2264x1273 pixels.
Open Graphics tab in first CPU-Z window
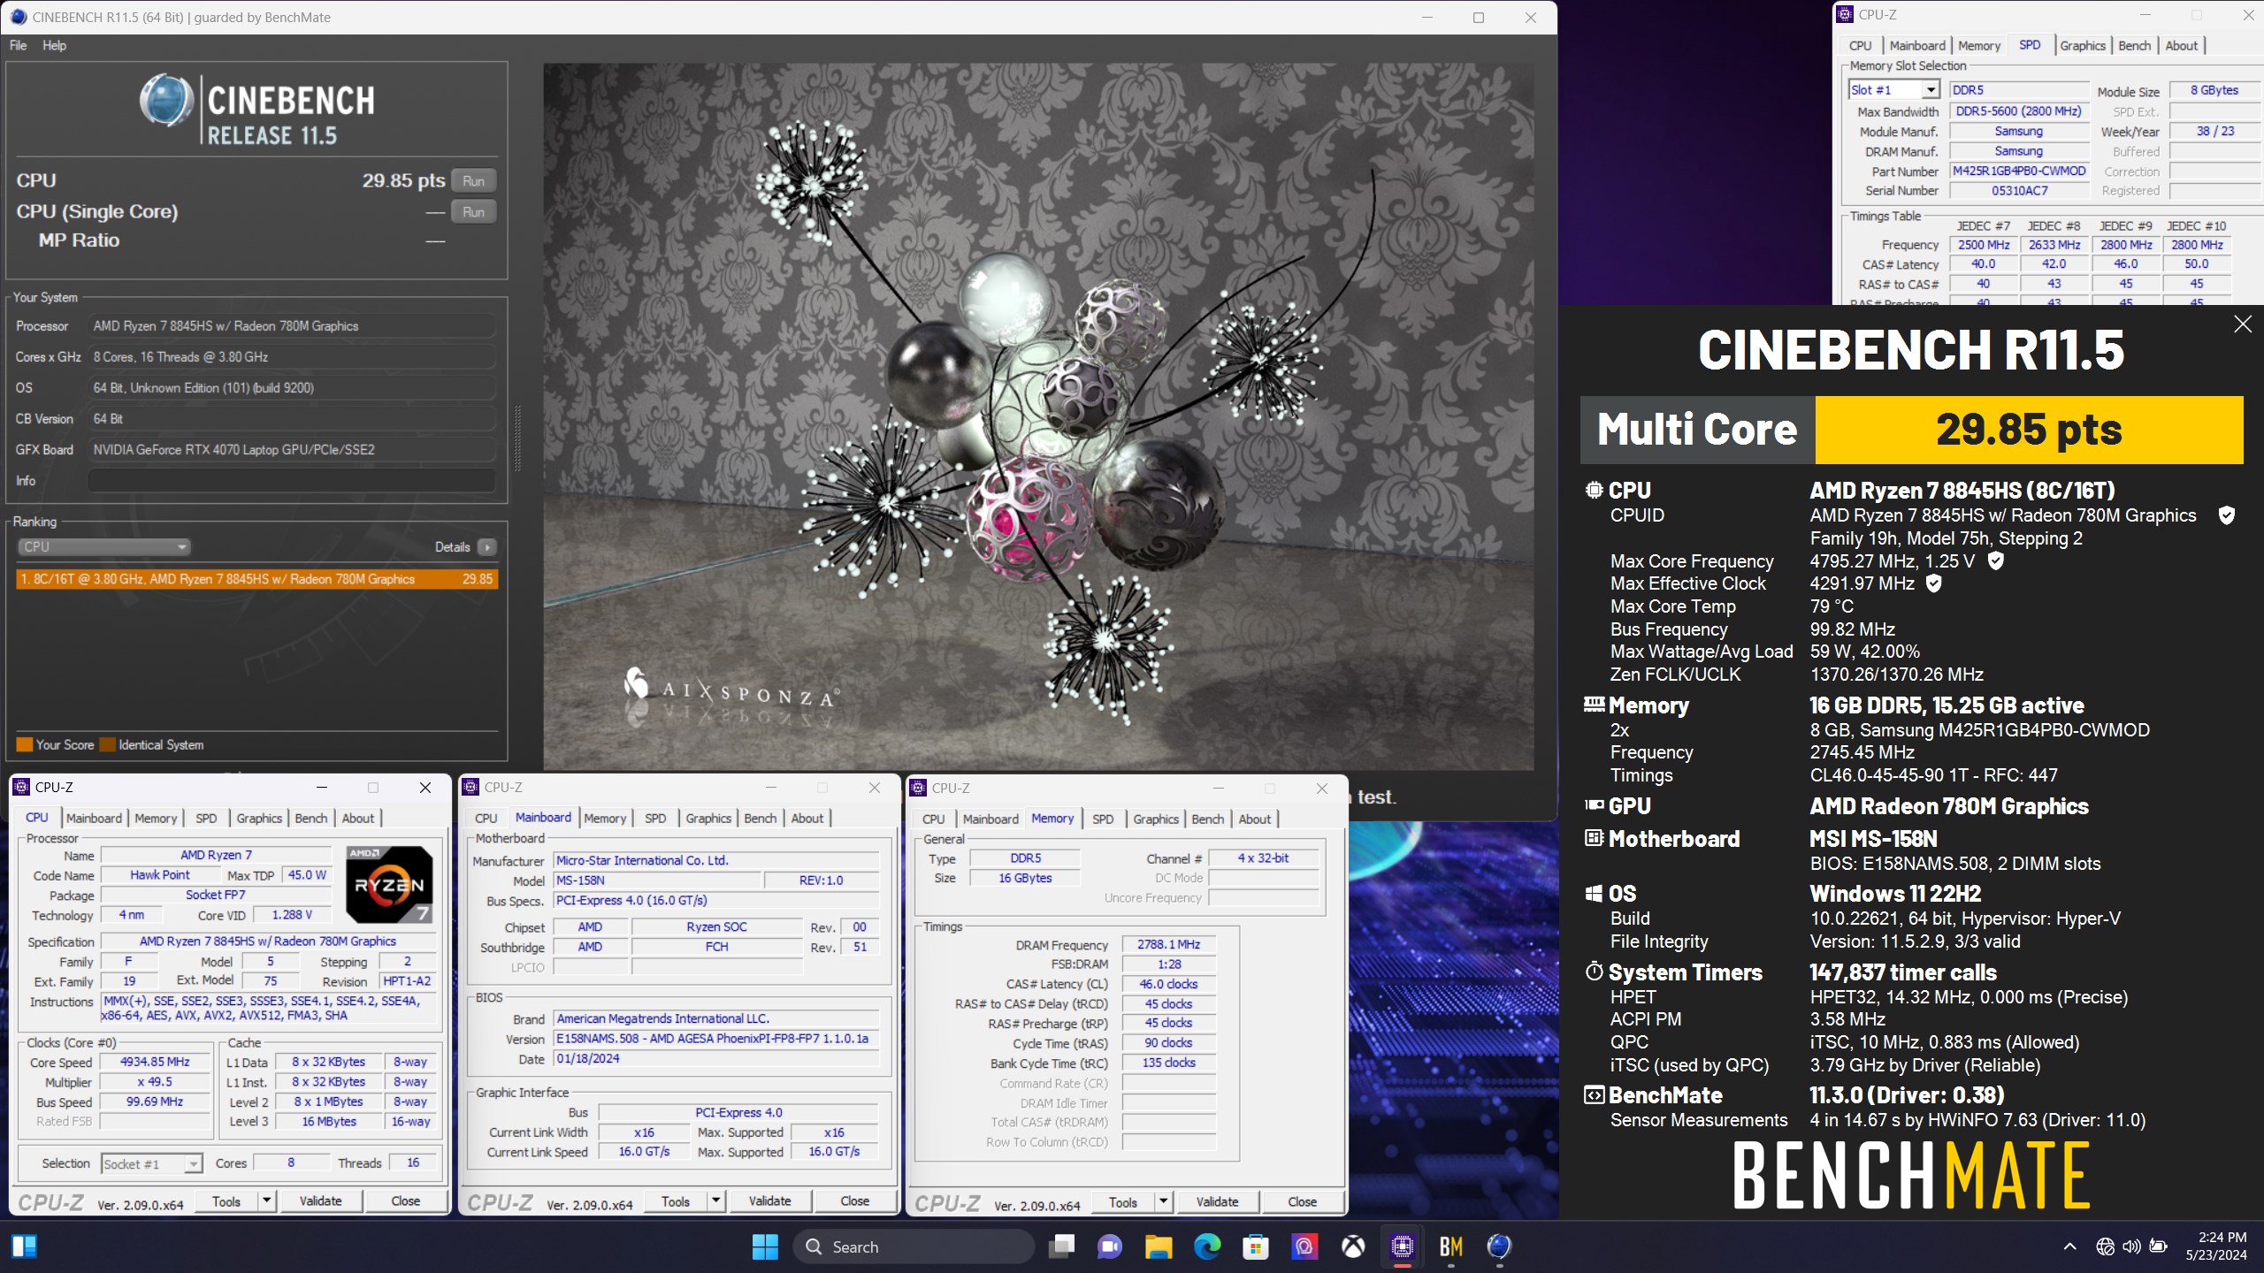258,819
